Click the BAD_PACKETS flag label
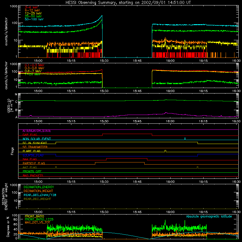The width and height of the screenshot is (242, 242). pyautogui.click(x=33, y=175)
